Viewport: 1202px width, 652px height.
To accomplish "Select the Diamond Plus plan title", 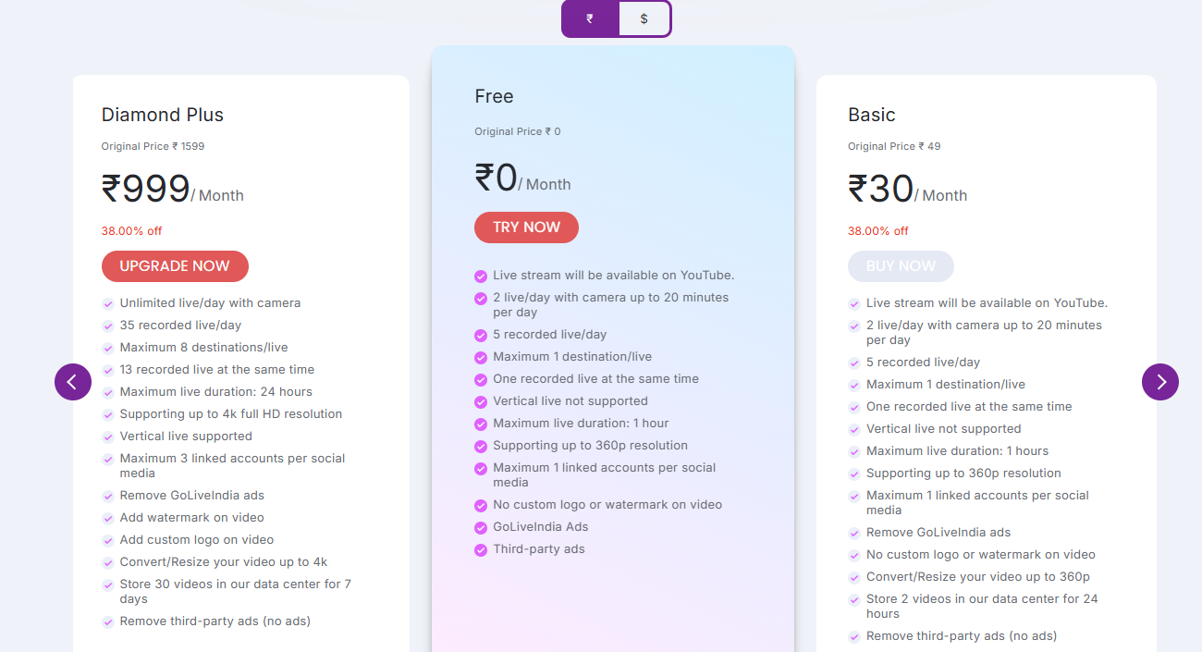I will click(x=163, y=115).
